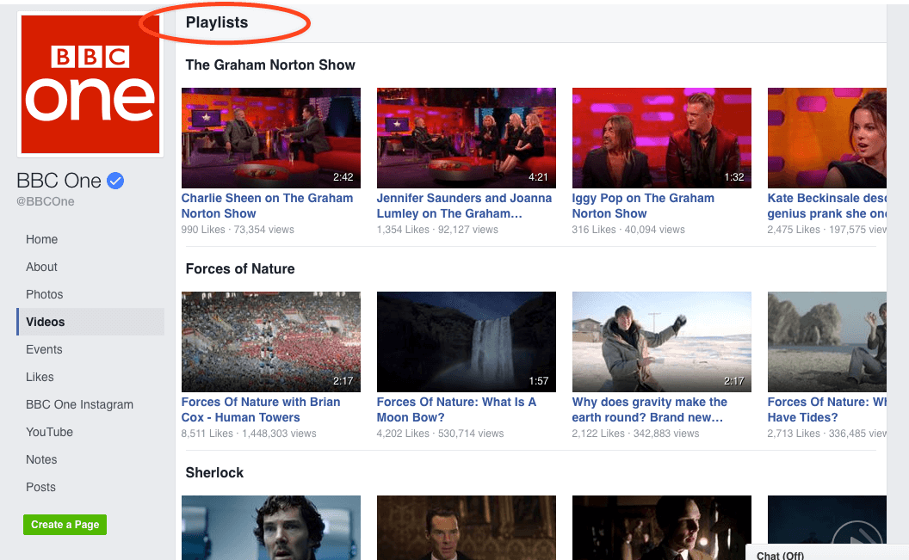Image resolution: width=909 pixels, height=560 pixels.
Task: Click 'Why does gravity make the earth round' link
Action: [x=649, y=409]
